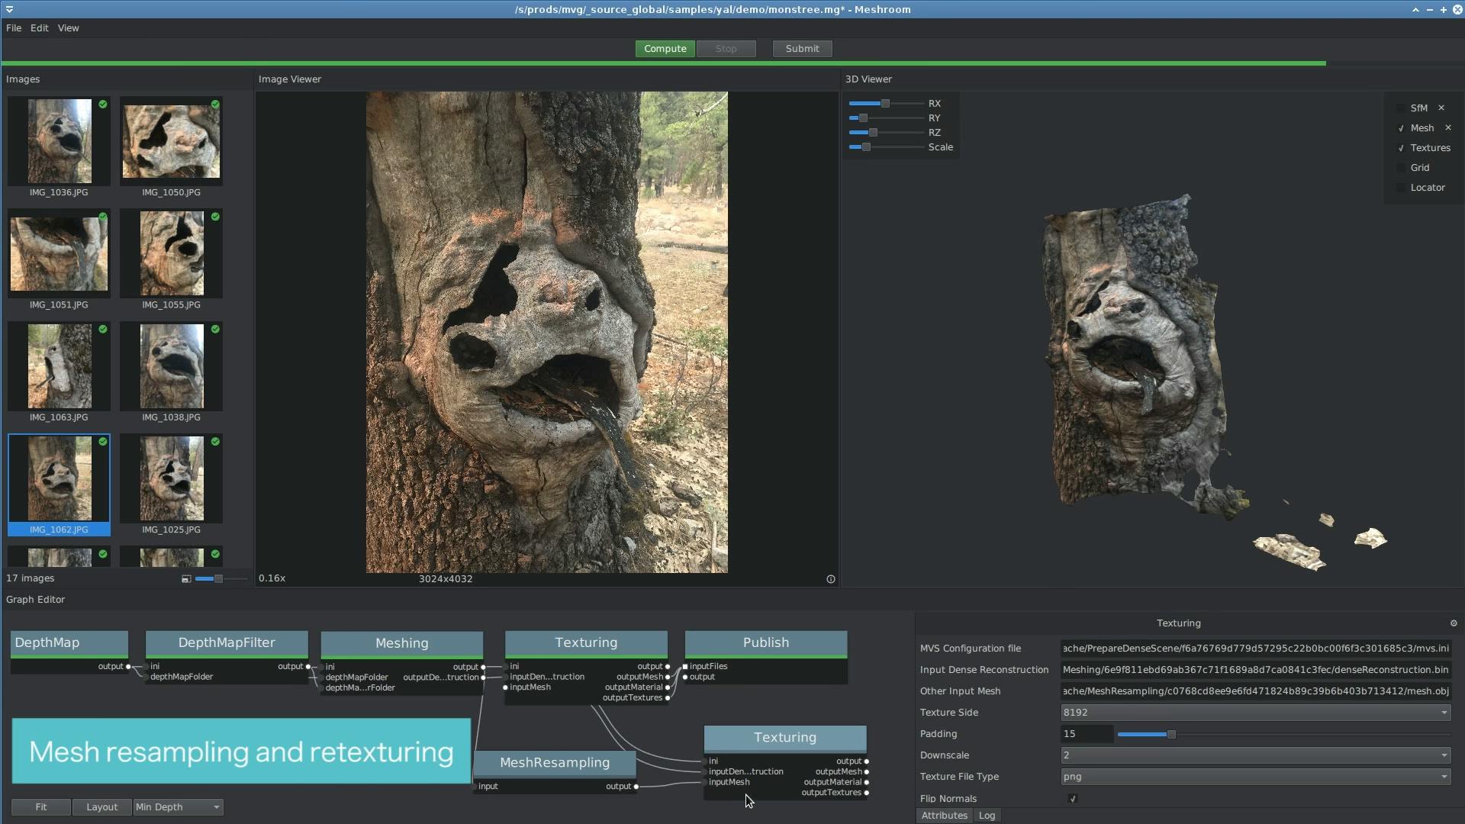
Task: Enable the Grid checkbox in 3D Viewer
Action: [1401, 168]
